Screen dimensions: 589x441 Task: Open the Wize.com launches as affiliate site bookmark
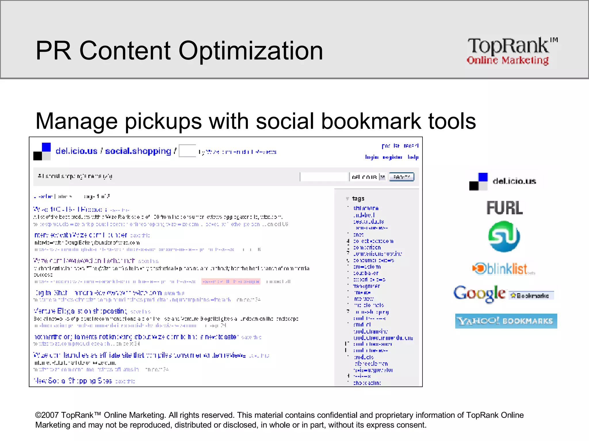click(x=140, y=355)
